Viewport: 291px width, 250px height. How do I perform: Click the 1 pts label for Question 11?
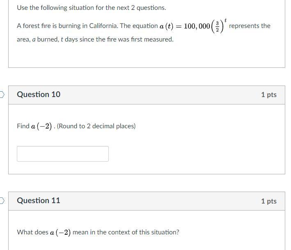click(x=268, y=201)
